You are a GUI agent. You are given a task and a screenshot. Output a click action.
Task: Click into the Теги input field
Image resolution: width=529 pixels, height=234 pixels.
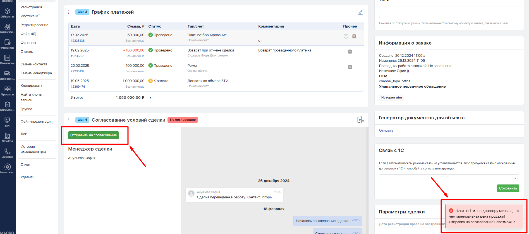[449, 14]
